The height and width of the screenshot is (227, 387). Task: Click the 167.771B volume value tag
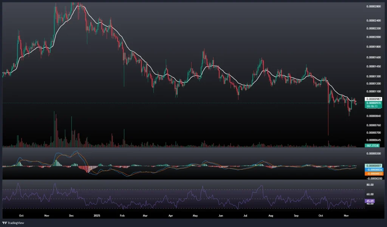click(372, 145)
